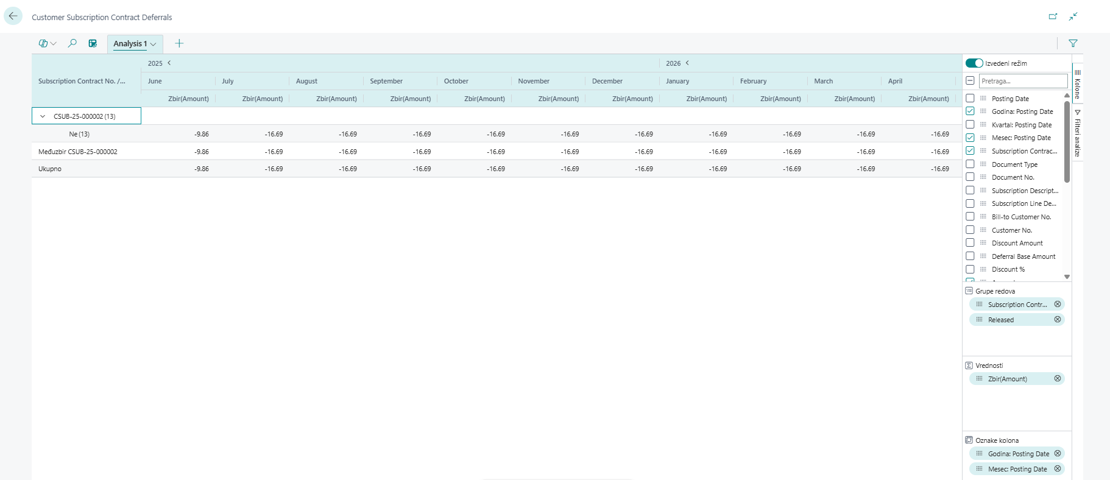Open the search magnifier icon
Screen dimensions: 1110x480
[72, 43]
